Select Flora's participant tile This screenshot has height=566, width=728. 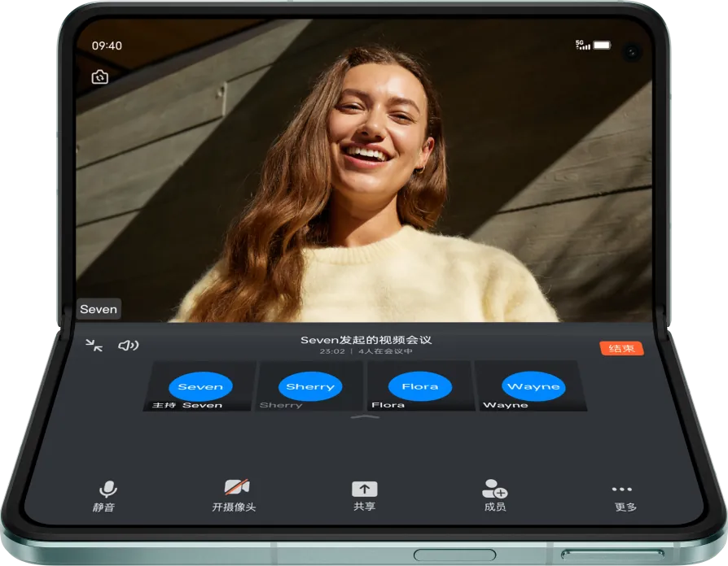click(420, 386)
